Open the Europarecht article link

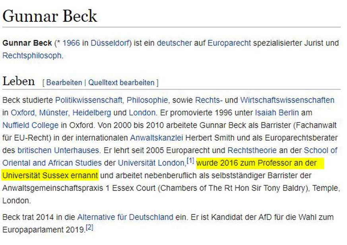click(x=229, y=43)
